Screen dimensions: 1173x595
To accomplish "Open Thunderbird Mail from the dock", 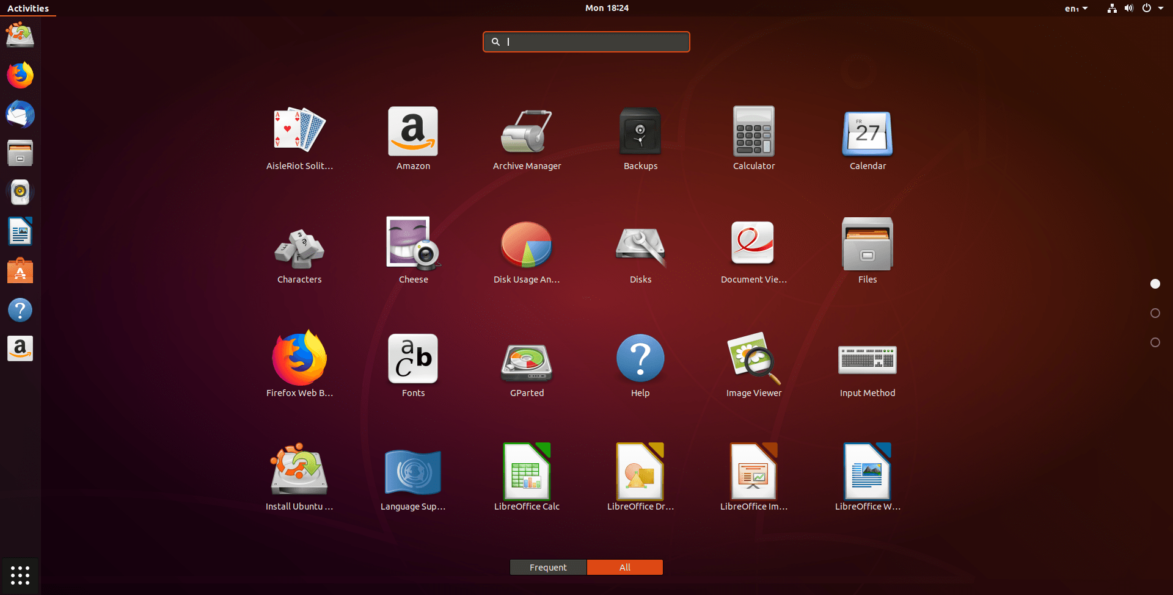I will (20, 114).
